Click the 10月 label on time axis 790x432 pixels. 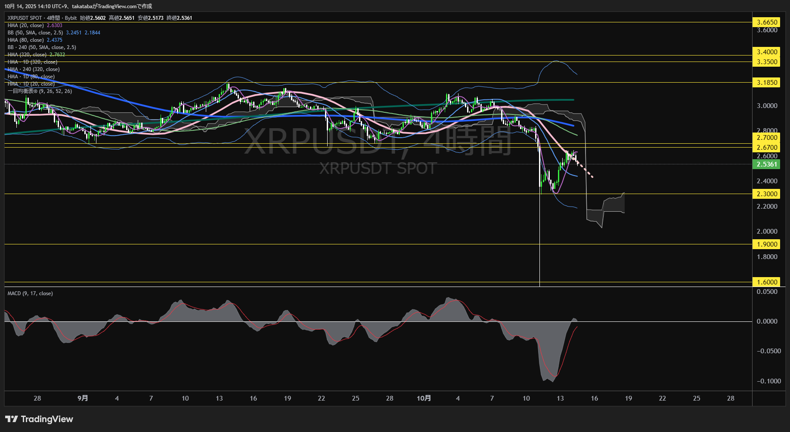pyautogui.click(x=424, y=398)
